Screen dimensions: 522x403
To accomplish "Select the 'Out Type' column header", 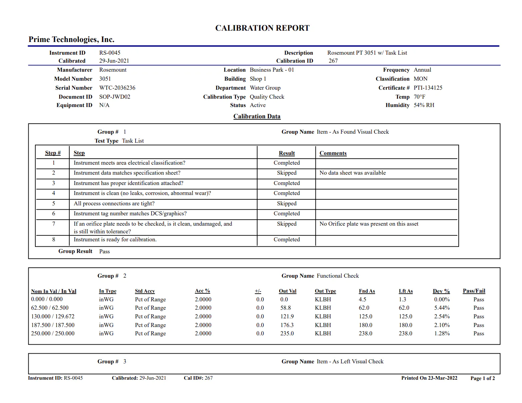I will point(325,291).
